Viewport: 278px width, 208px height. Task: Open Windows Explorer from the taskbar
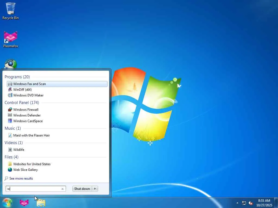click(41, 203)
